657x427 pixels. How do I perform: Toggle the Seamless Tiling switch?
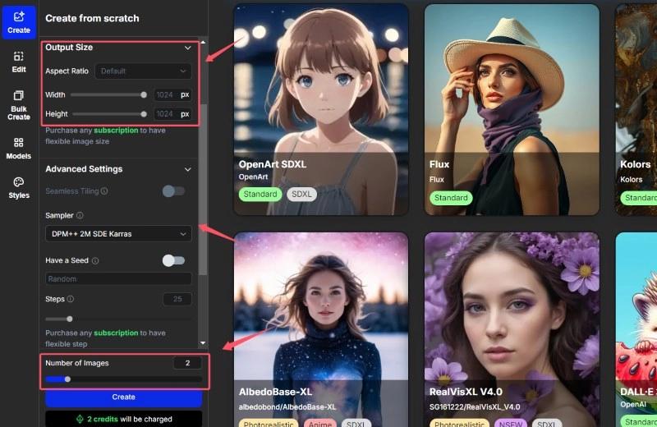172,191
